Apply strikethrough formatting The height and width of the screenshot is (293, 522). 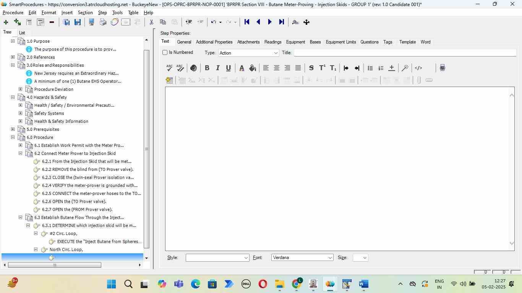click(311, 68)
